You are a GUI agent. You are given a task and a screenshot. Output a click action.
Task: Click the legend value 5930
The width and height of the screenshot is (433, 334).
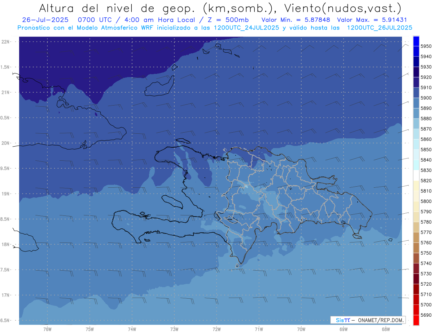point(426,67)
